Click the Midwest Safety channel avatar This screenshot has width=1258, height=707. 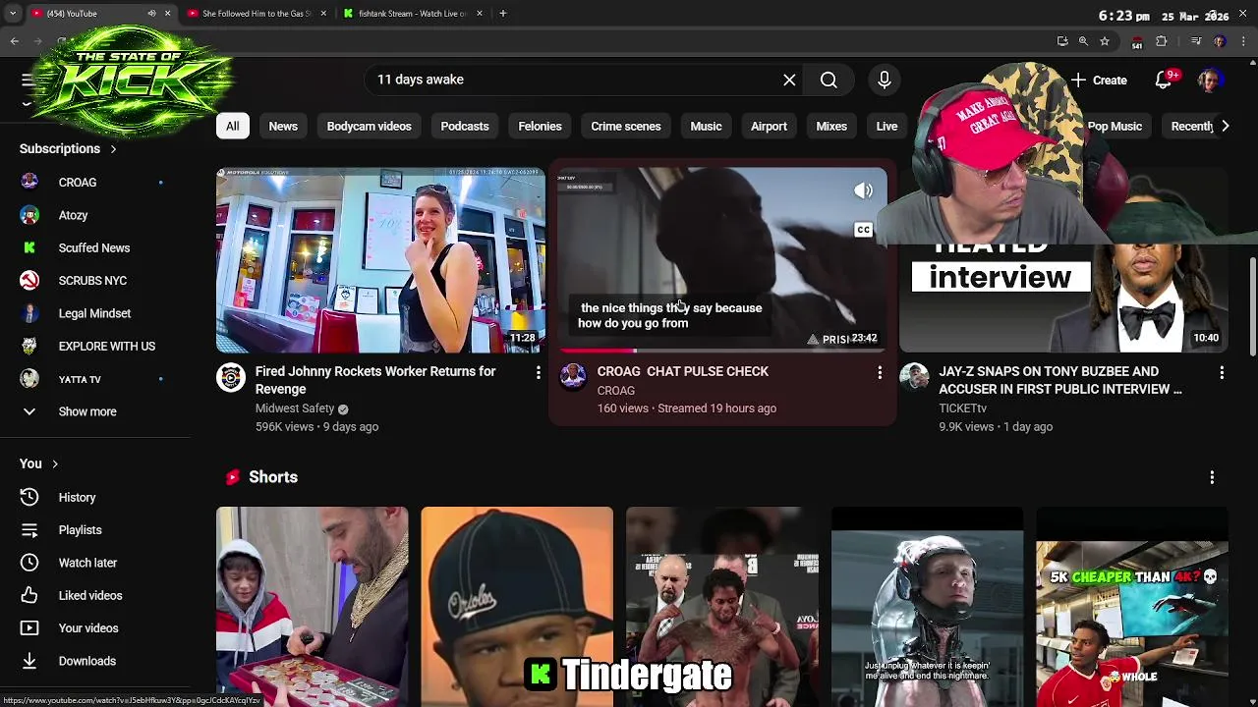tap(231, 378)
